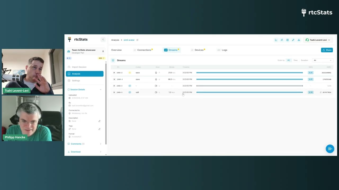Click microphone icon on 2365-2 opus row

pyautogui.click(x=156, y=73)
